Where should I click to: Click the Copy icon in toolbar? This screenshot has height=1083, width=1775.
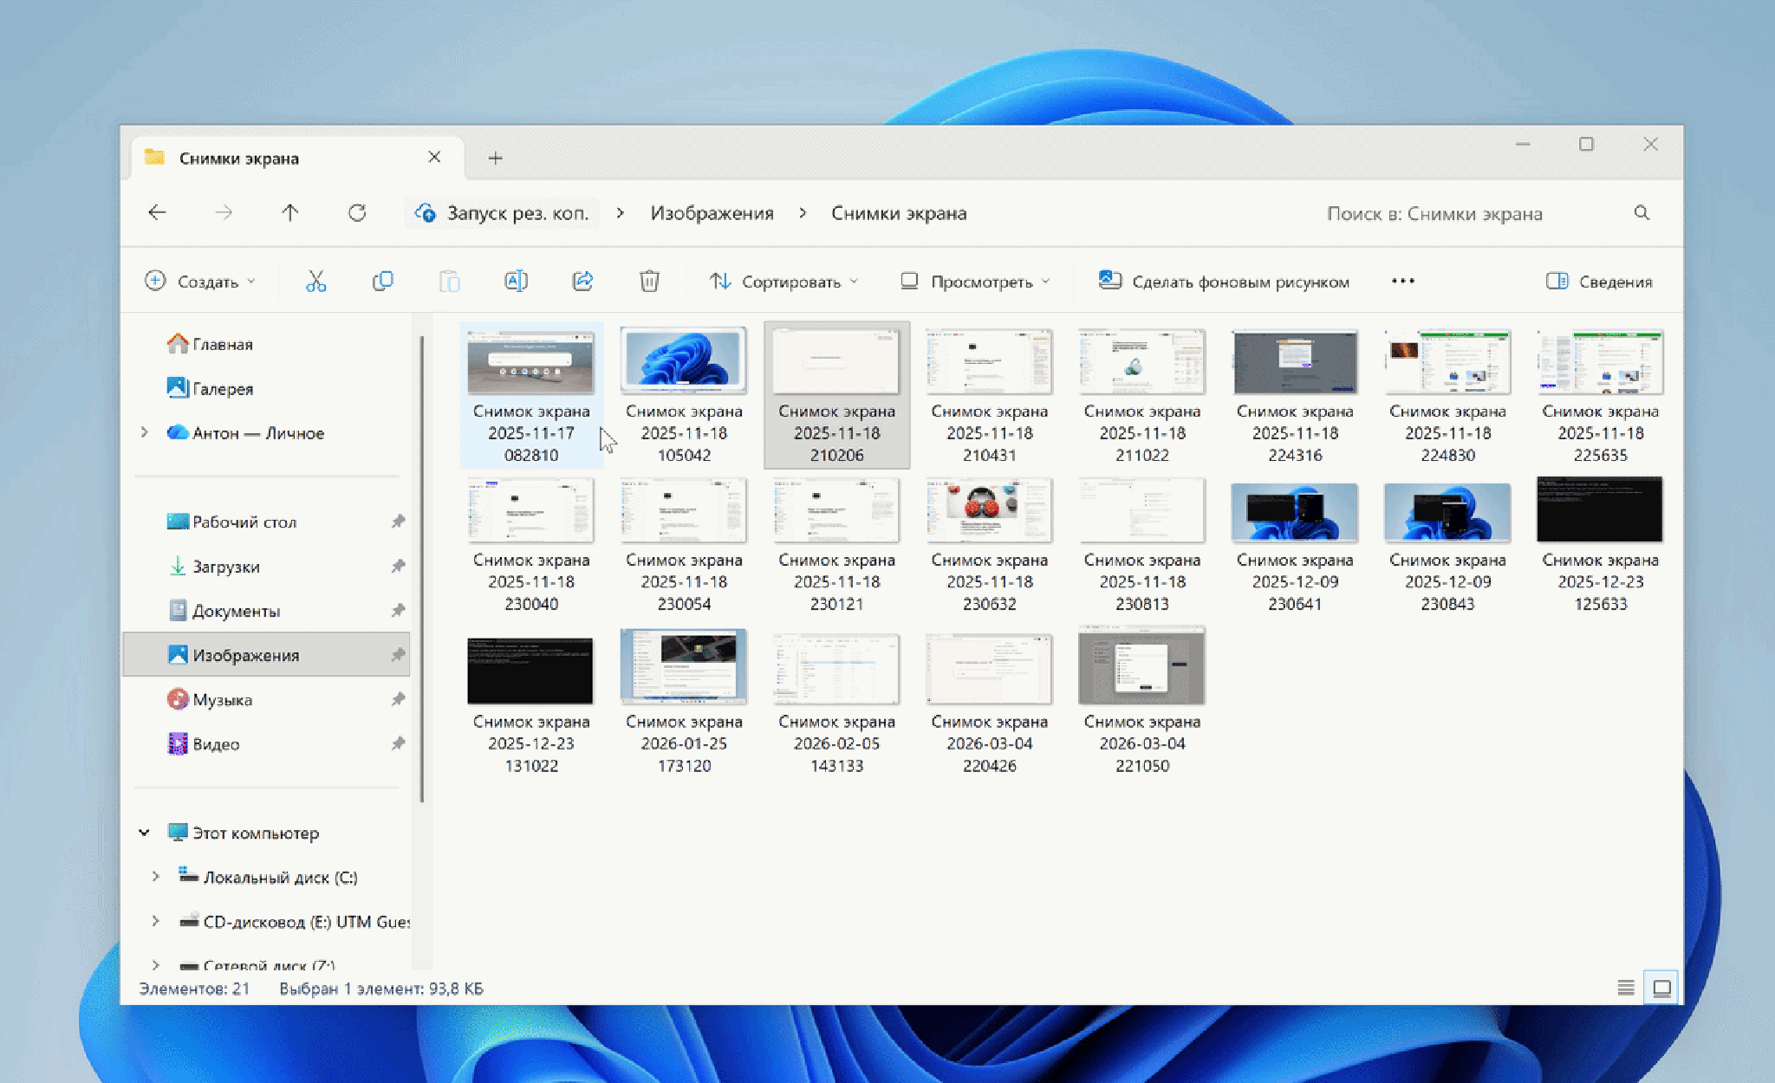click(x=382, y=281)
